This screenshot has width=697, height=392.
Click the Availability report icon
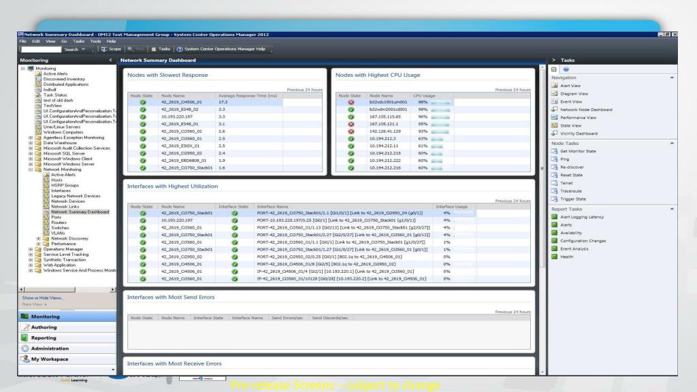(554, 233)
